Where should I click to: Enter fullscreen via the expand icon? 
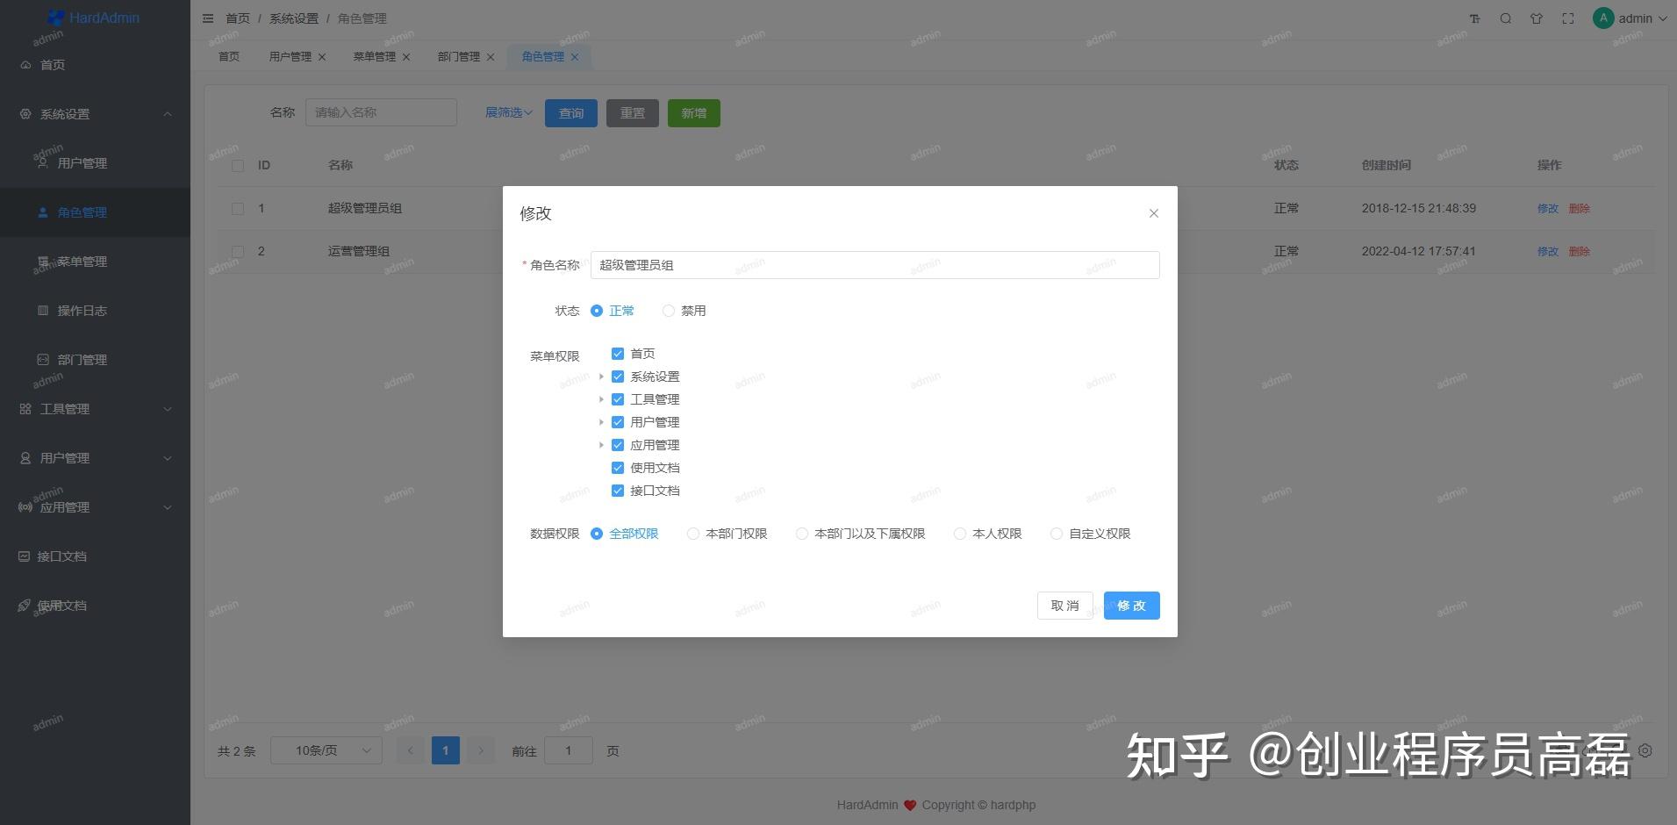[1567, 18]
